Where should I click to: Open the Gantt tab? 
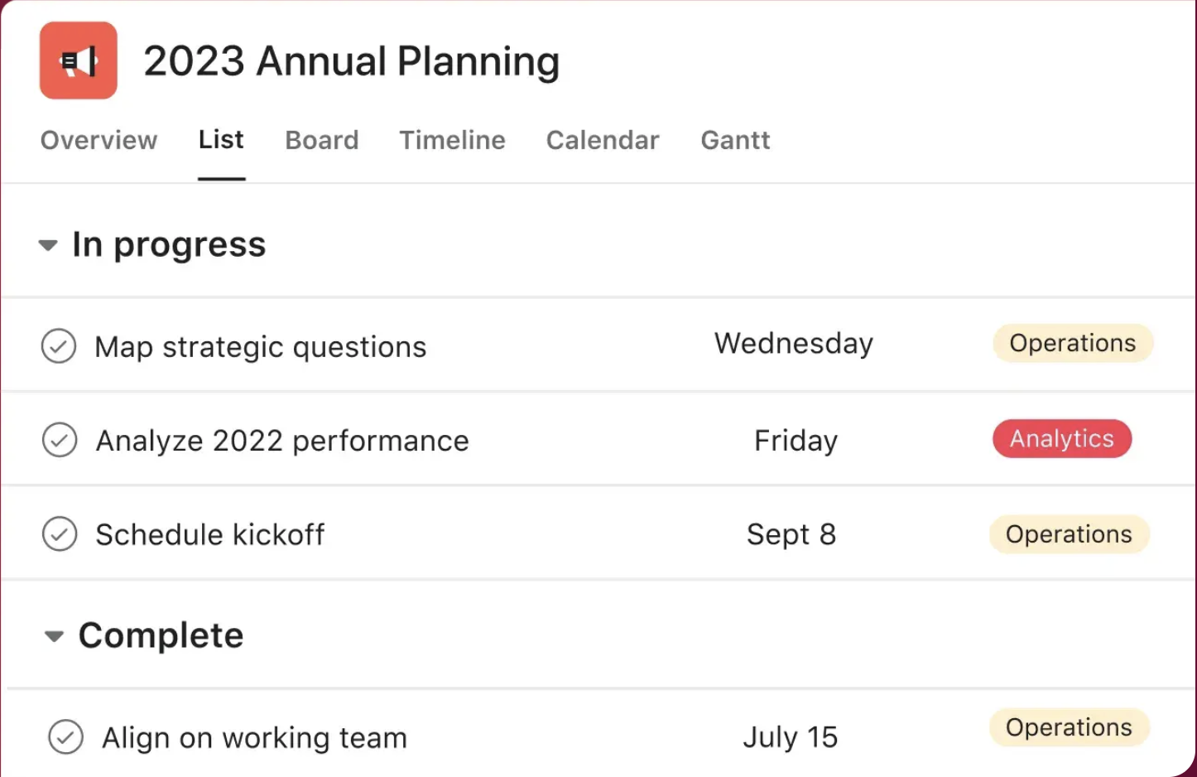[735, 140]
